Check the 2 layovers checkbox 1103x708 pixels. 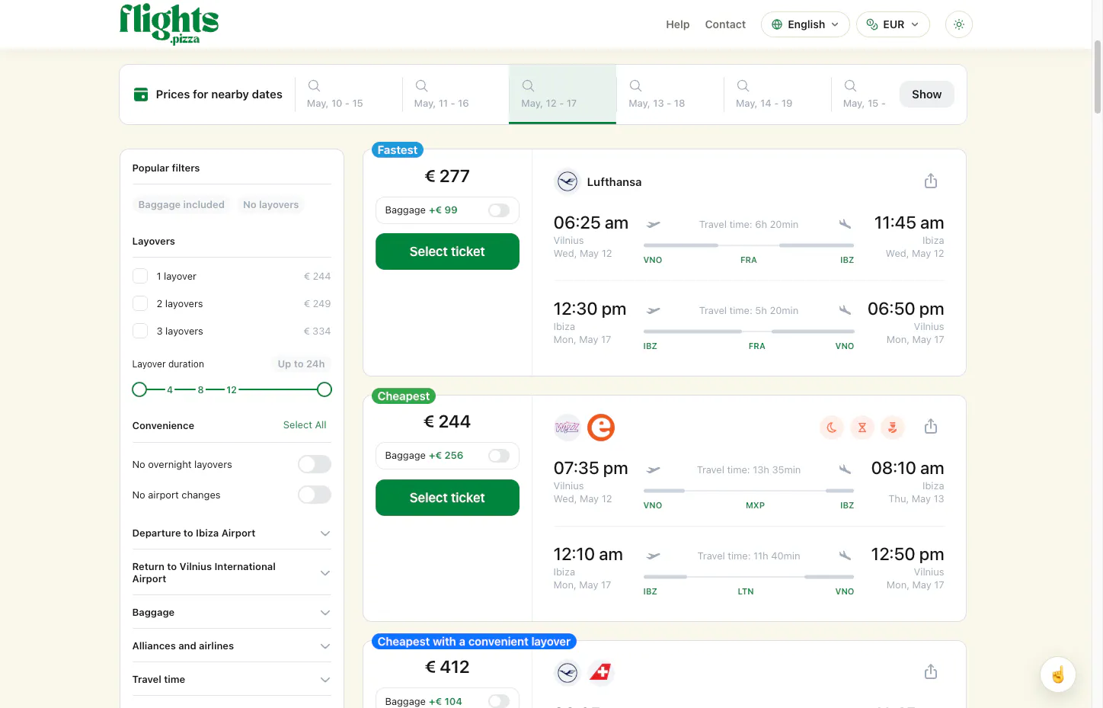point(140,303)
